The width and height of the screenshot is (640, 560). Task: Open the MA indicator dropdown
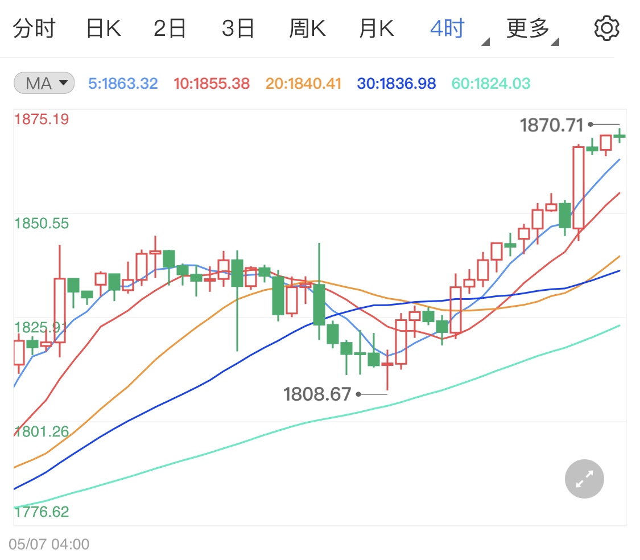coord(44,83)
